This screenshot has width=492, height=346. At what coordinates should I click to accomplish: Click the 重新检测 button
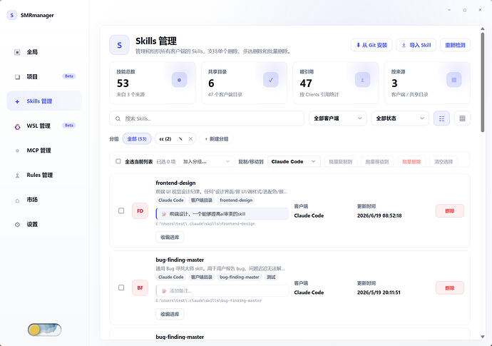tap(456, 45)
